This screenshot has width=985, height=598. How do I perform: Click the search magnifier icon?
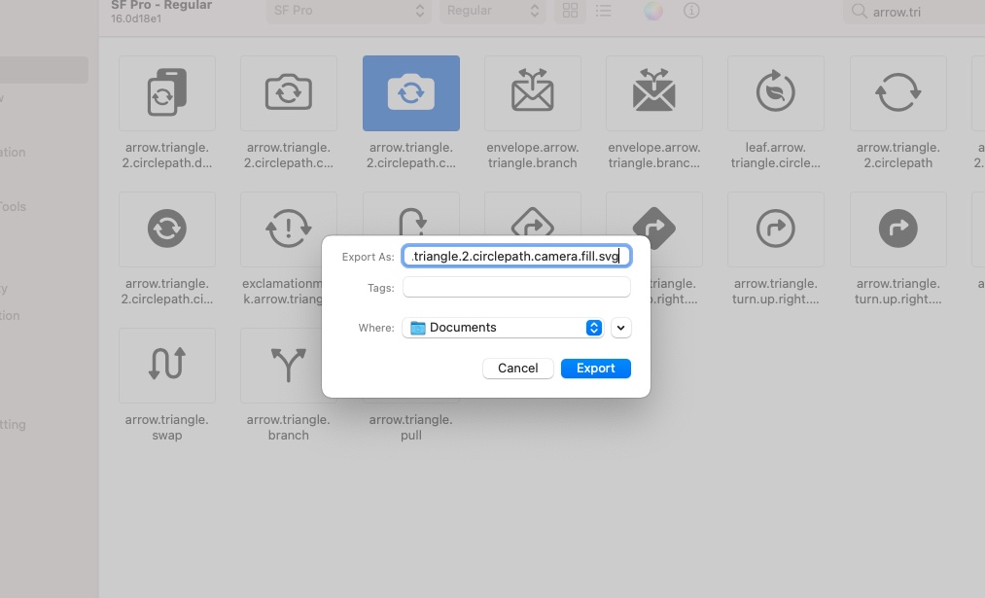[859, 11]
